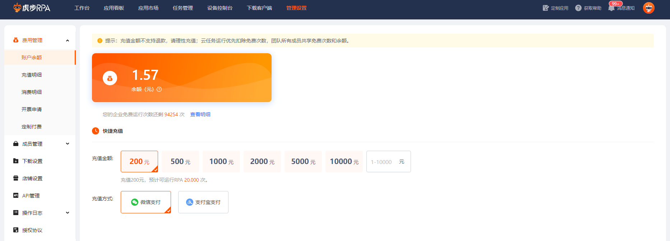The width and height of the screenshot is (670, 241).
Task: Click the 获取帮助 link text
Action: click(x=592, y=8)
